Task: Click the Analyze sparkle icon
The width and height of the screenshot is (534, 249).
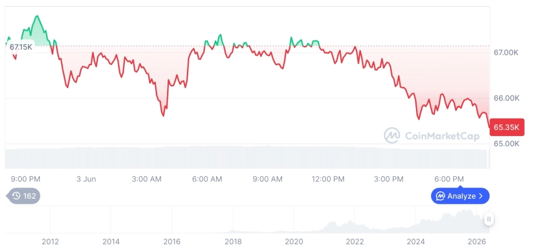Action: [440, 196]
